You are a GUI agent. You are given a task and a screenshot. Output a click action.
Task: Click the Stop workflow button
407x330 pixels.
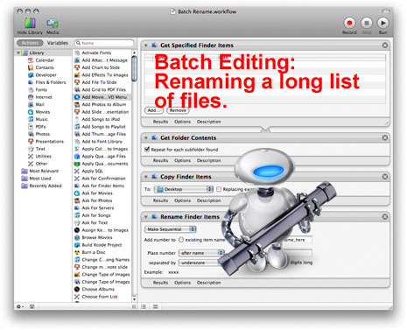pyautogui.click(x=367, y=23)
